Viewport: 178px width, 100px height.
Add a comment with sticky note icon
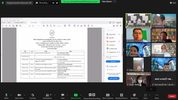74,26
